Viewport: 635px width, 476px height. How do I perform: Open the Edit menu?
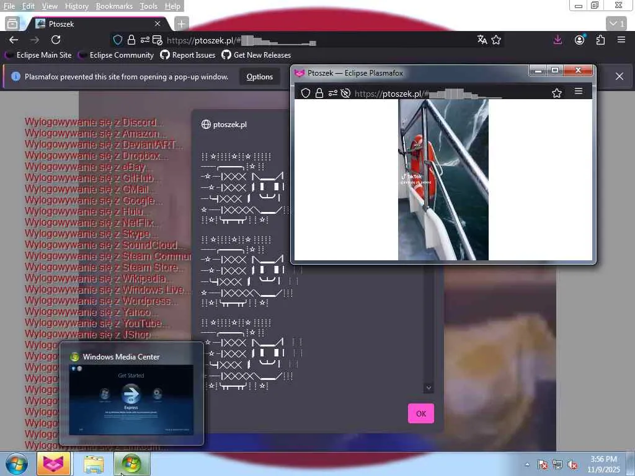[x=28, y=6]
